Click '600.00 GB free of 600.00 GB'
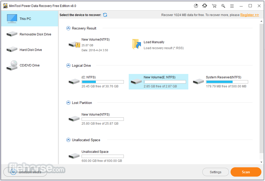Viewport: 265px width, 181px height. point(102,161)
